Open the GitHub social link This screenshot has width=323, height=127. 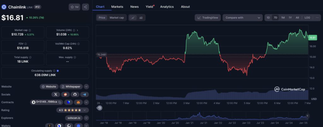[x=75, y=94]
